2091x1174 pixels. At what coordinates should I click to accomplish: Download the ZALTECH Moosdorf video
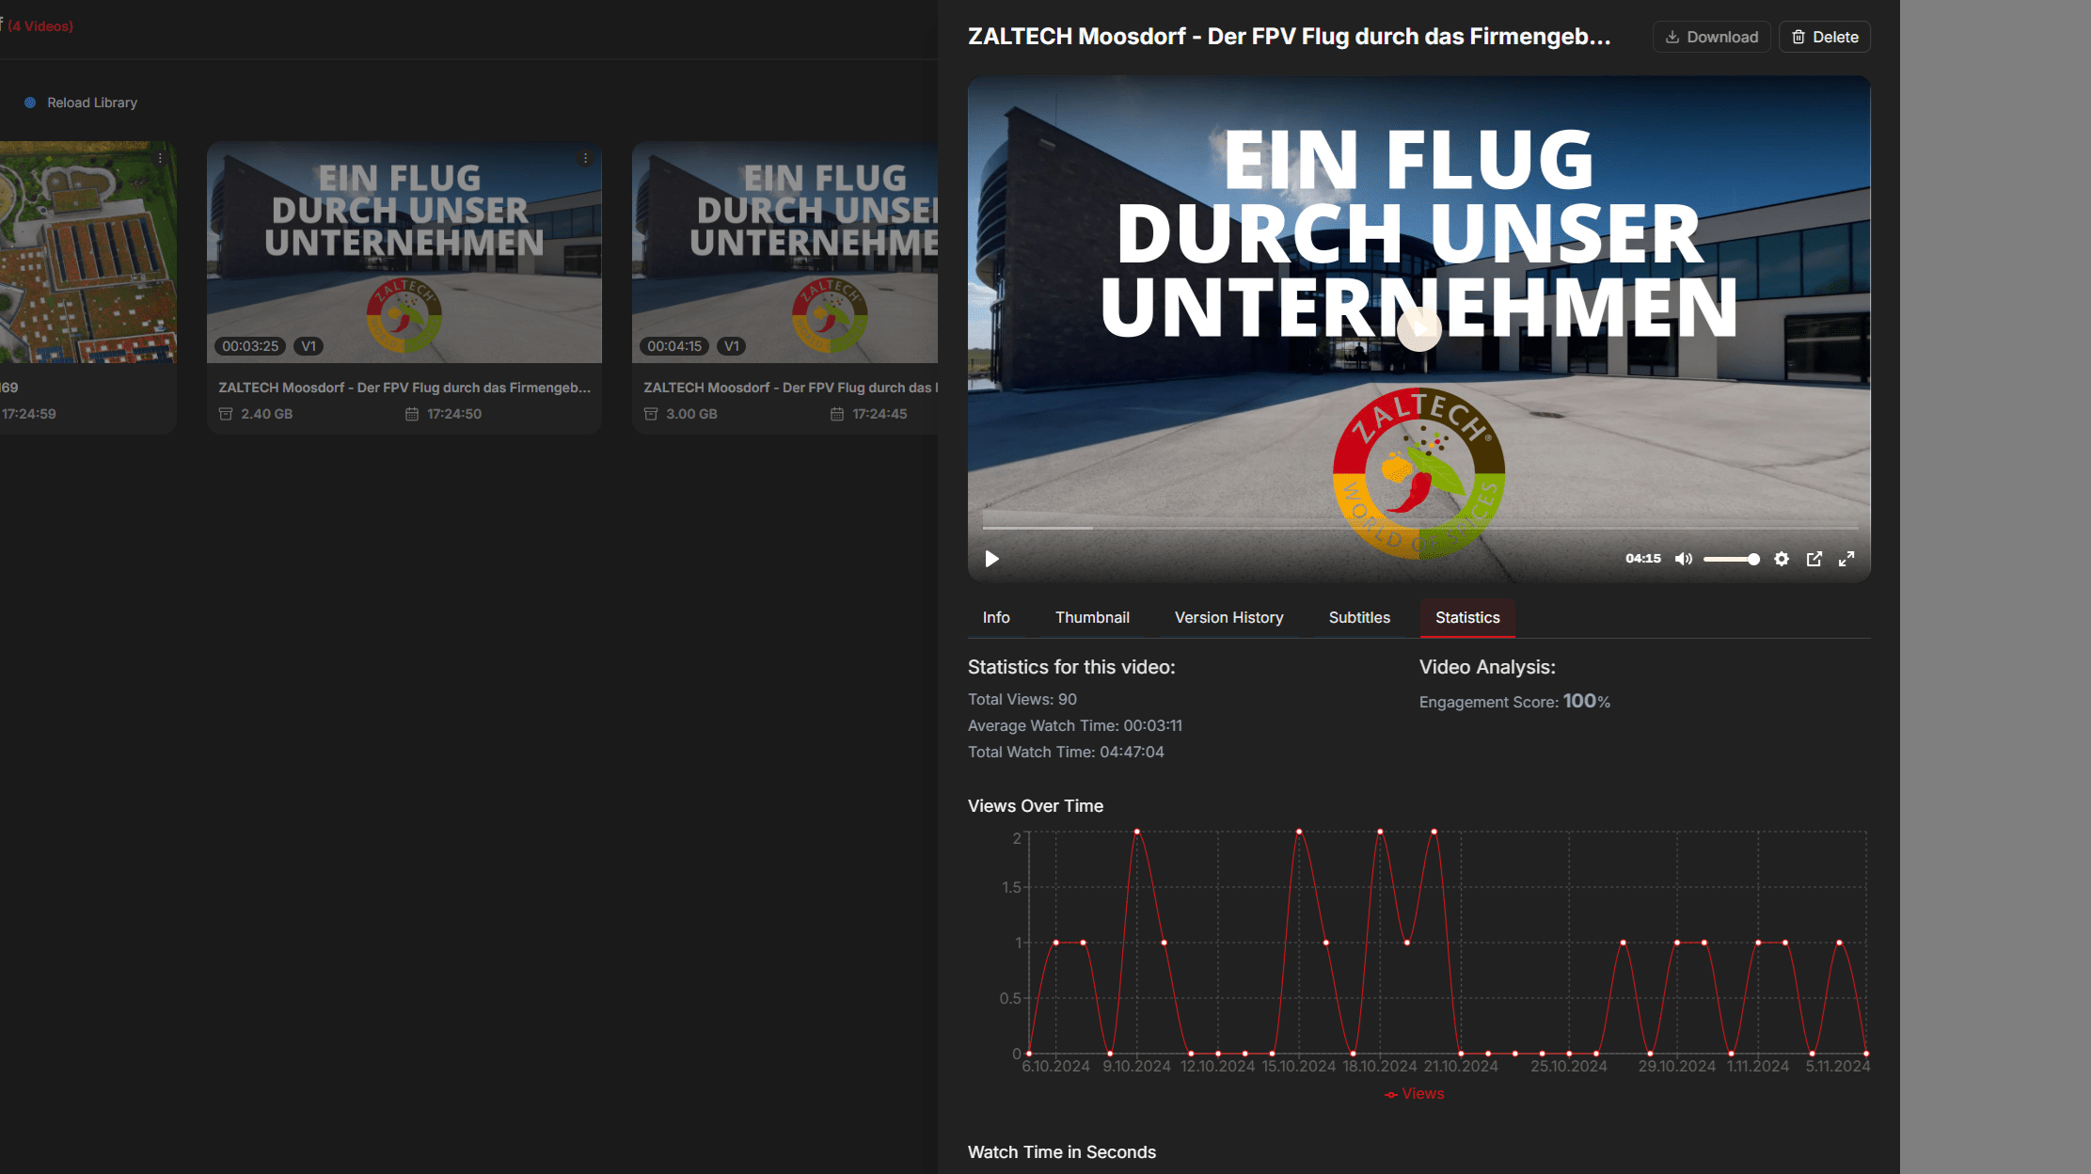pos(1711,37)
